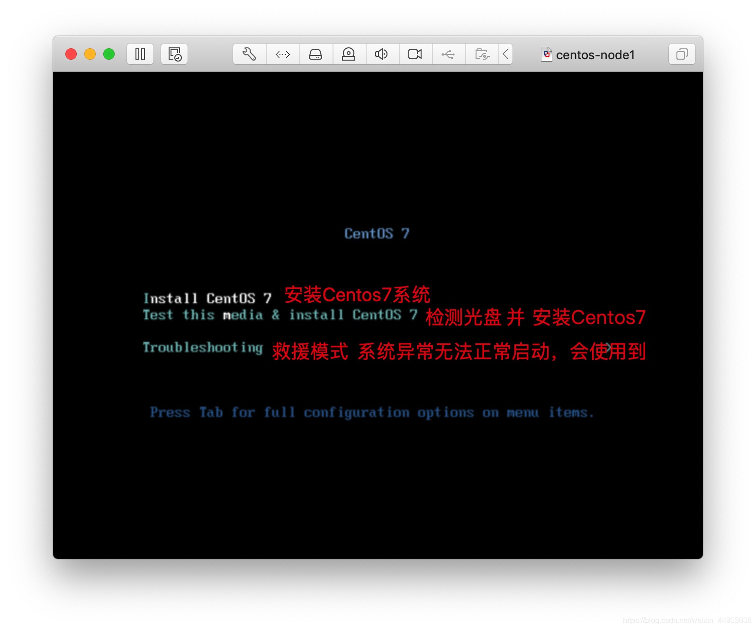This screenshot has width=756, height=629.
Task: Minimize the centos-node1 window
Action: tap(90, 54)
